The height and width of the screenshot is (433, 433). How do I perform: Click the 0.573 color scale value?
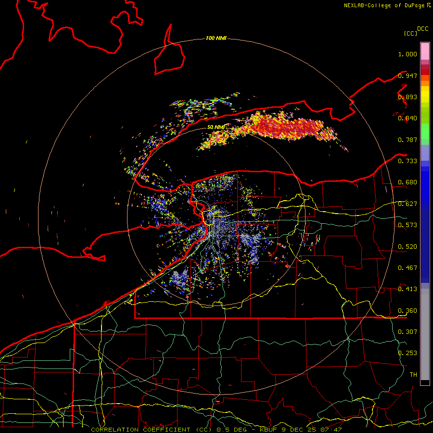tap(408, 225)
